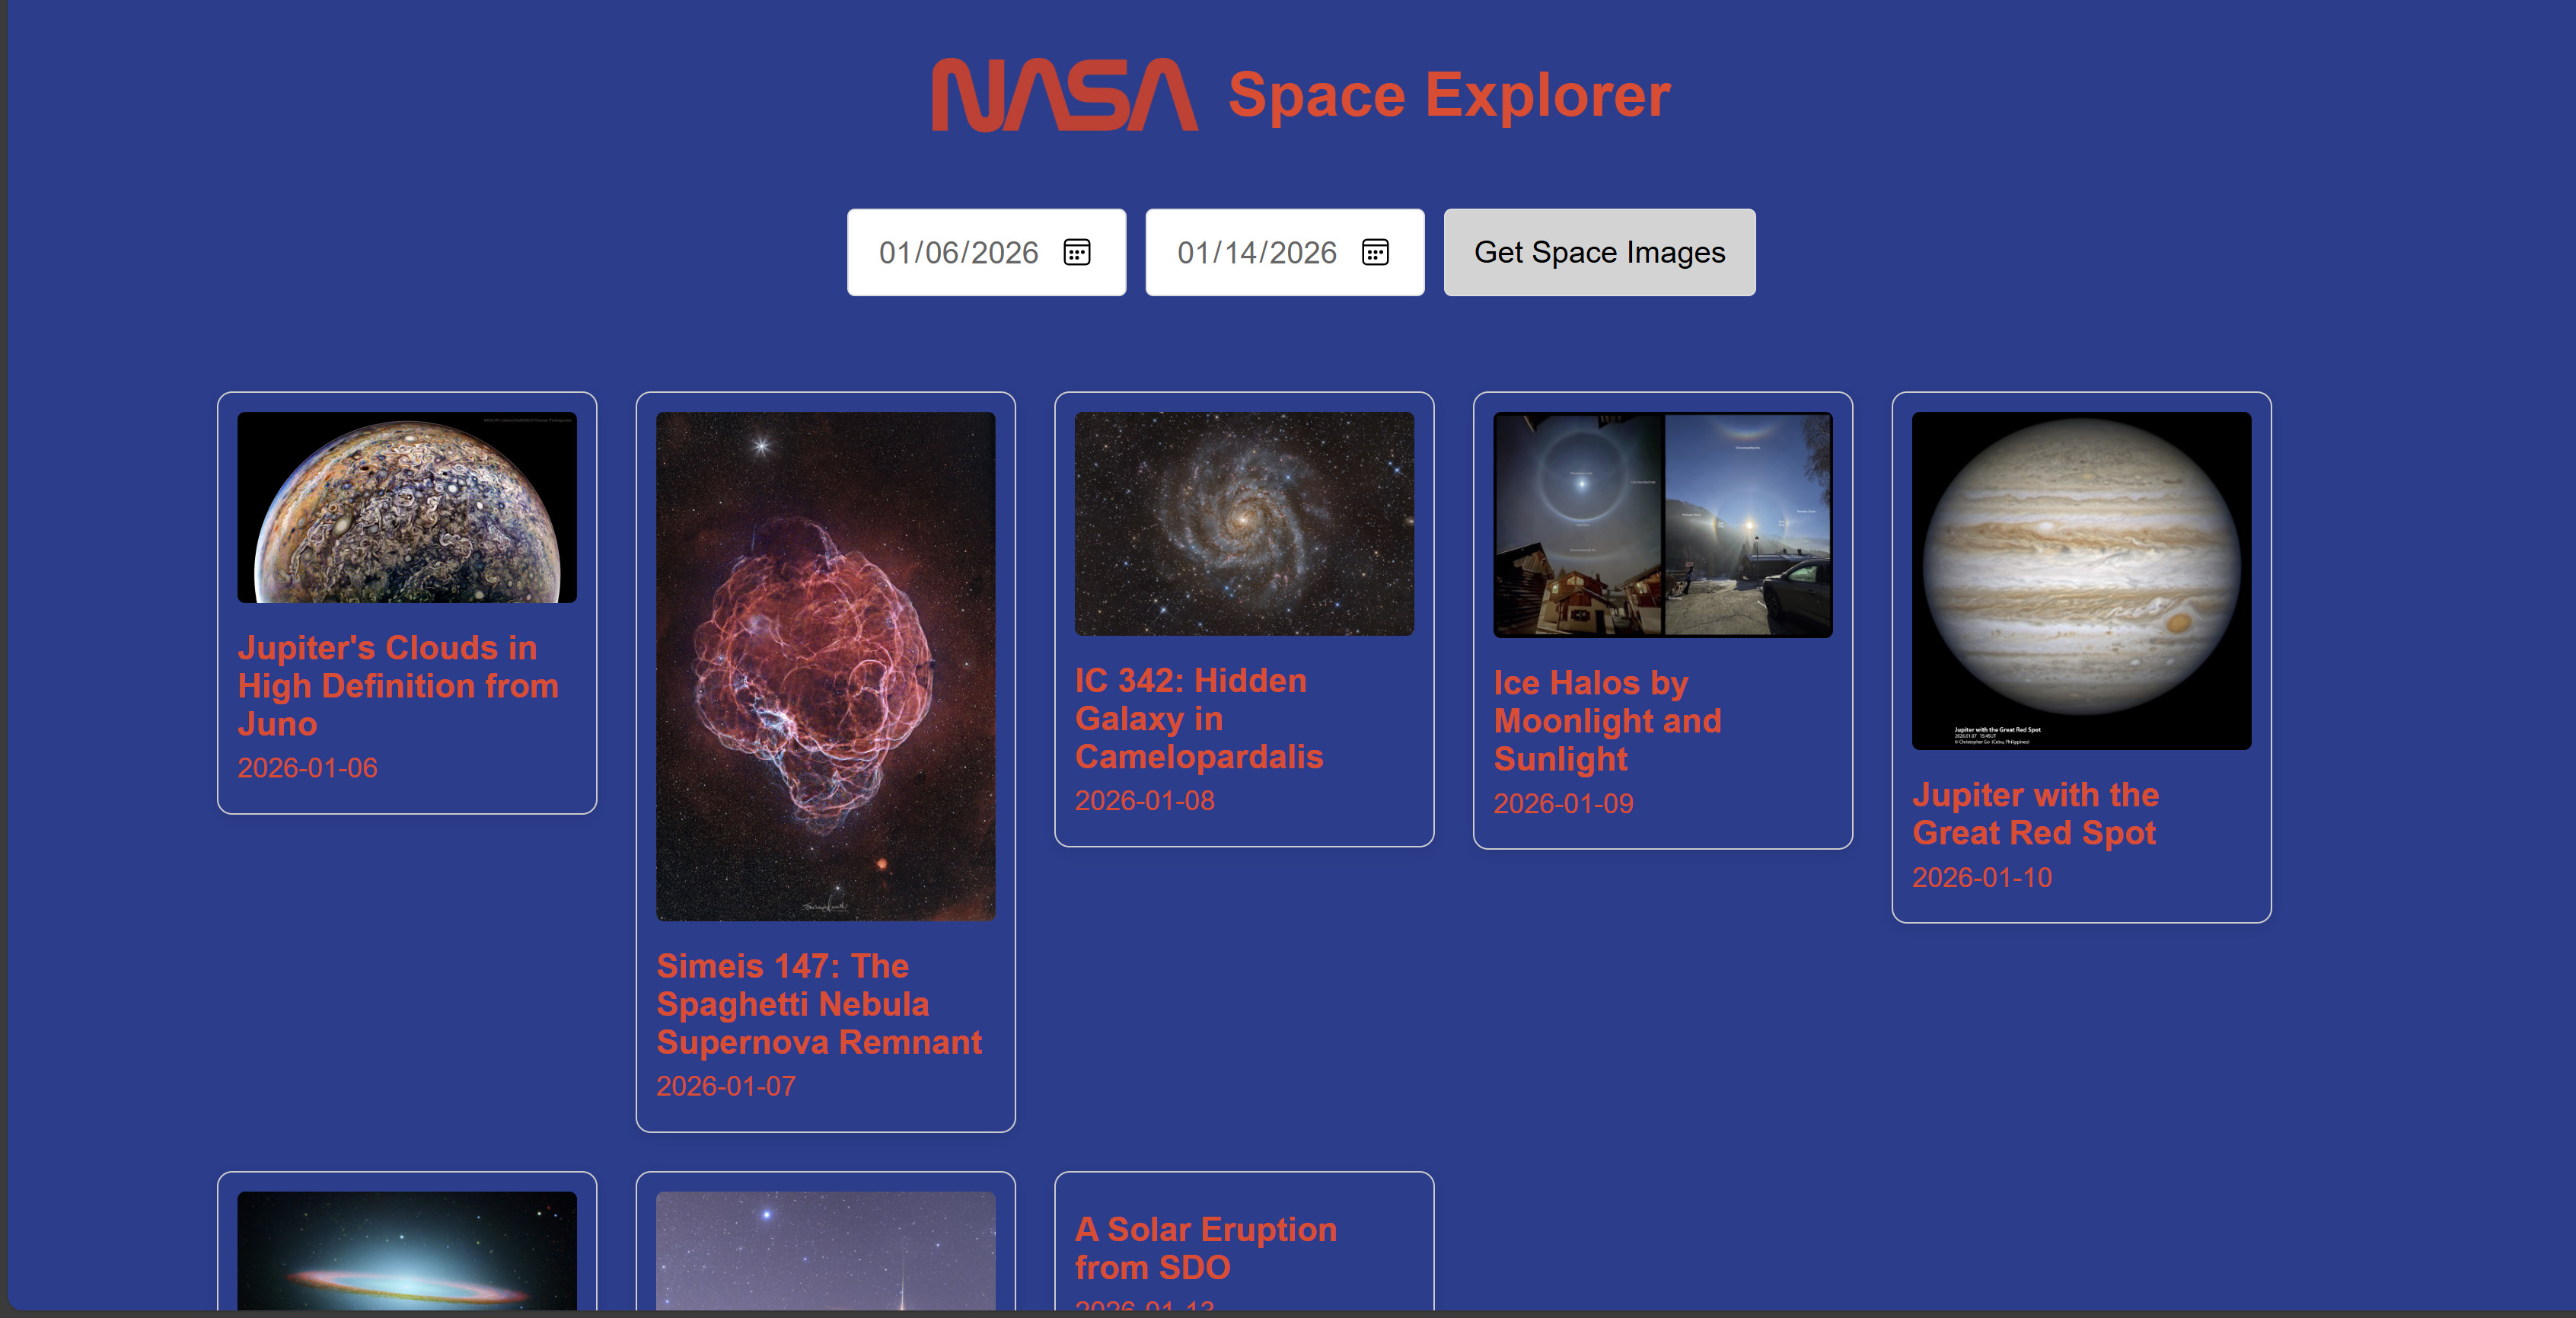Open the Spaghetti Nebula image thumbnail
The height and width of the screenshot is (1318, 2576).
pyautogui.click(x=825, y=666)
